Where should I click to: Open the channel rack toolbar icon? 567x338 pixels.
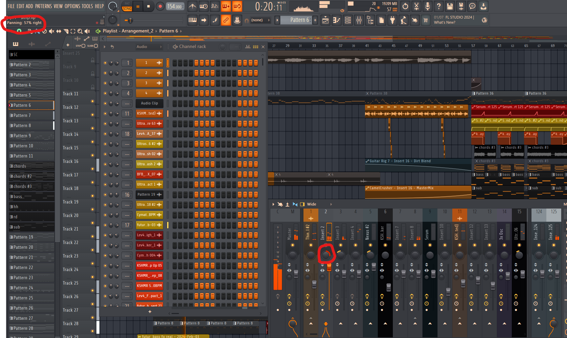348,20
